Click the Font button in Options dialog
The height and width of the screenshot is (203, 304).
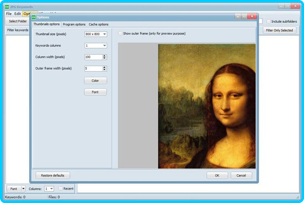[x=95, y=92]
